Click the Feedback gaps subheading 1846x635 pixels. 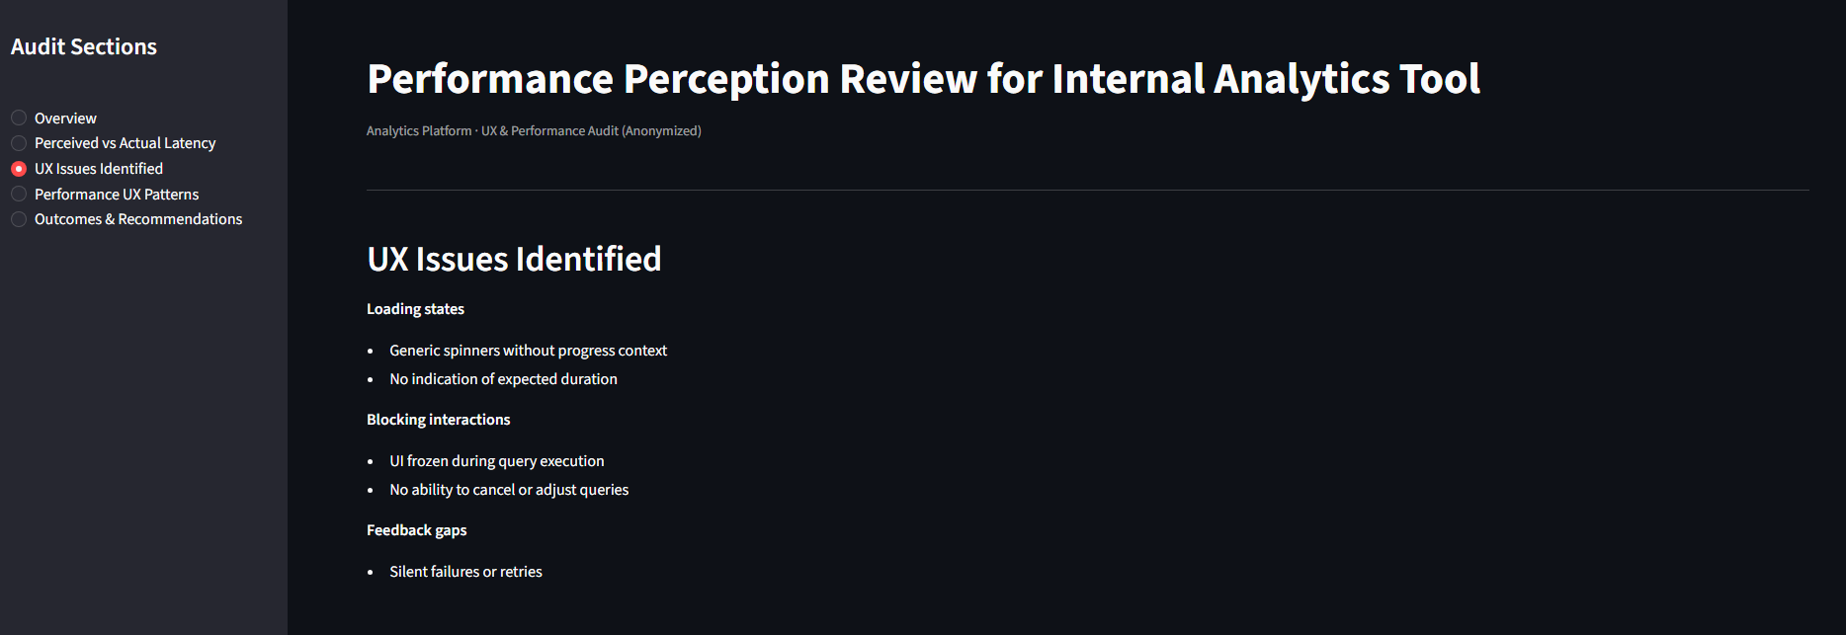click(x=416, y=530)
